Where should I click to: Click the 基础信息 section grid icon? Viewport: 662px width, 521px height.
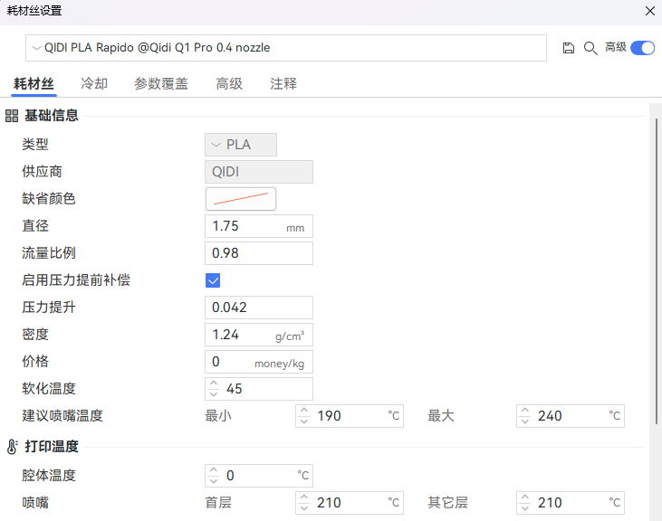click(12, 116)
